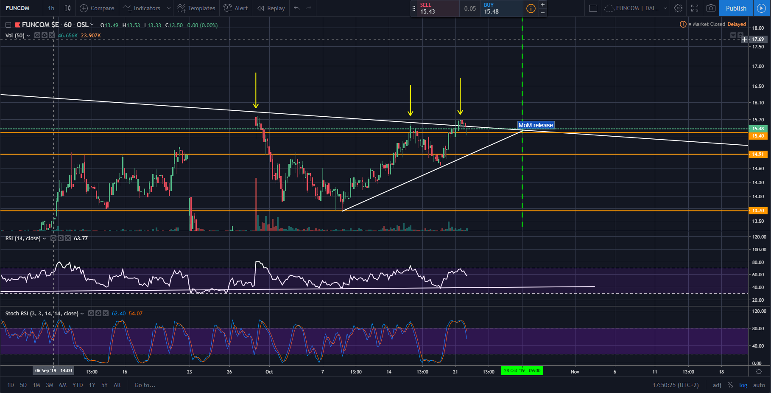Expand the Indicators favorites dropdown arrow
This screenshot has height=393, width=771.
tap(168, 8)
